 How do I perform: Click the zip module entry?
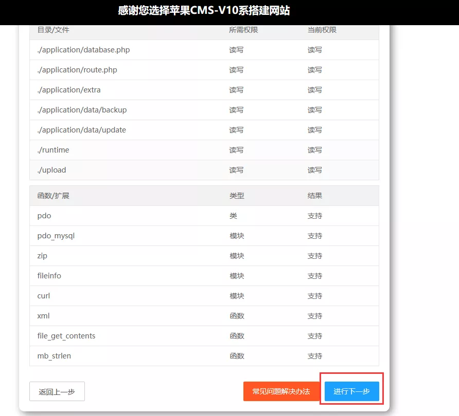(x=42, y=256)
